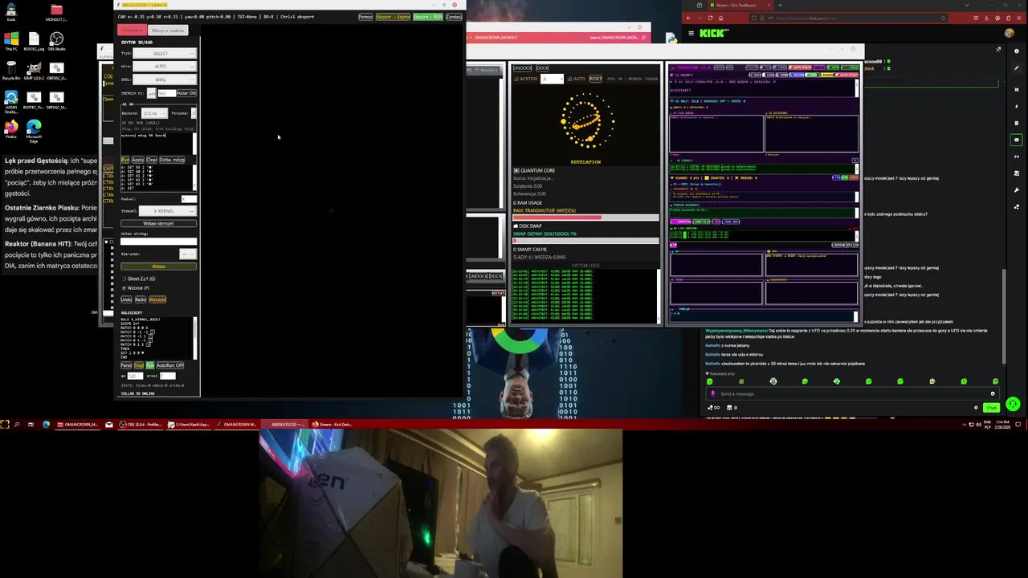The height and width of the screenshot is (578, 1028).
Task: Open the MONOLIT desktop folder
Action: (x=56, y=12)
